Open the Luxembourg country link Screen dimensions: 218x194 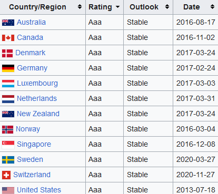tap(37, 83)
